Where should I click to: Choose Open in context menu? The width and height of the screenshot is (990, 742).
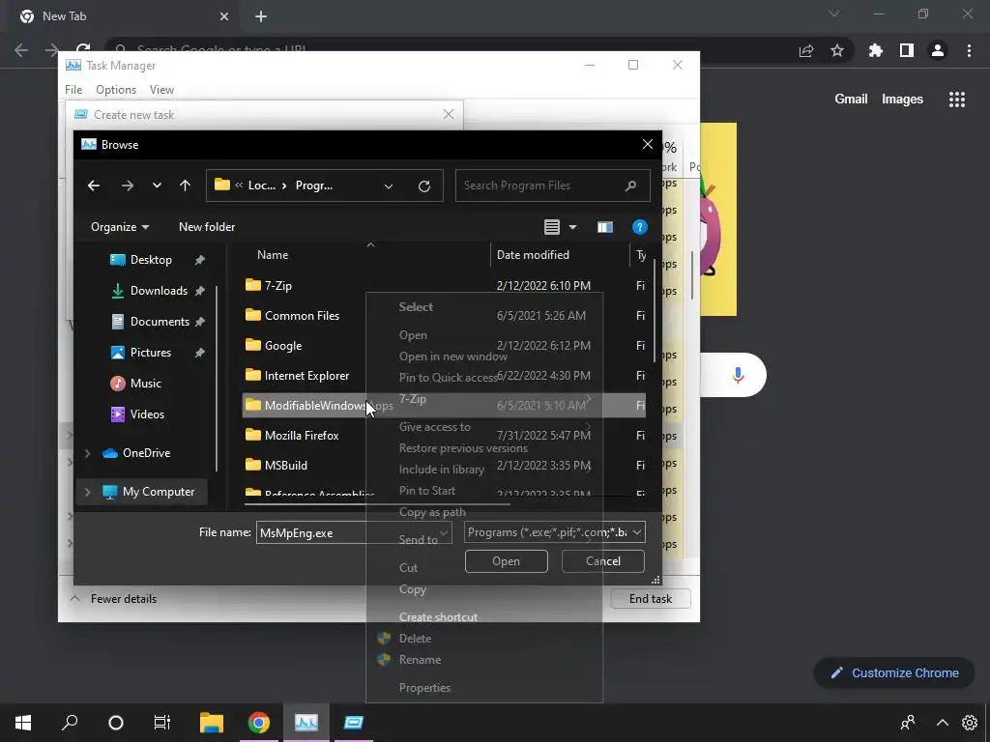[413, 335]
